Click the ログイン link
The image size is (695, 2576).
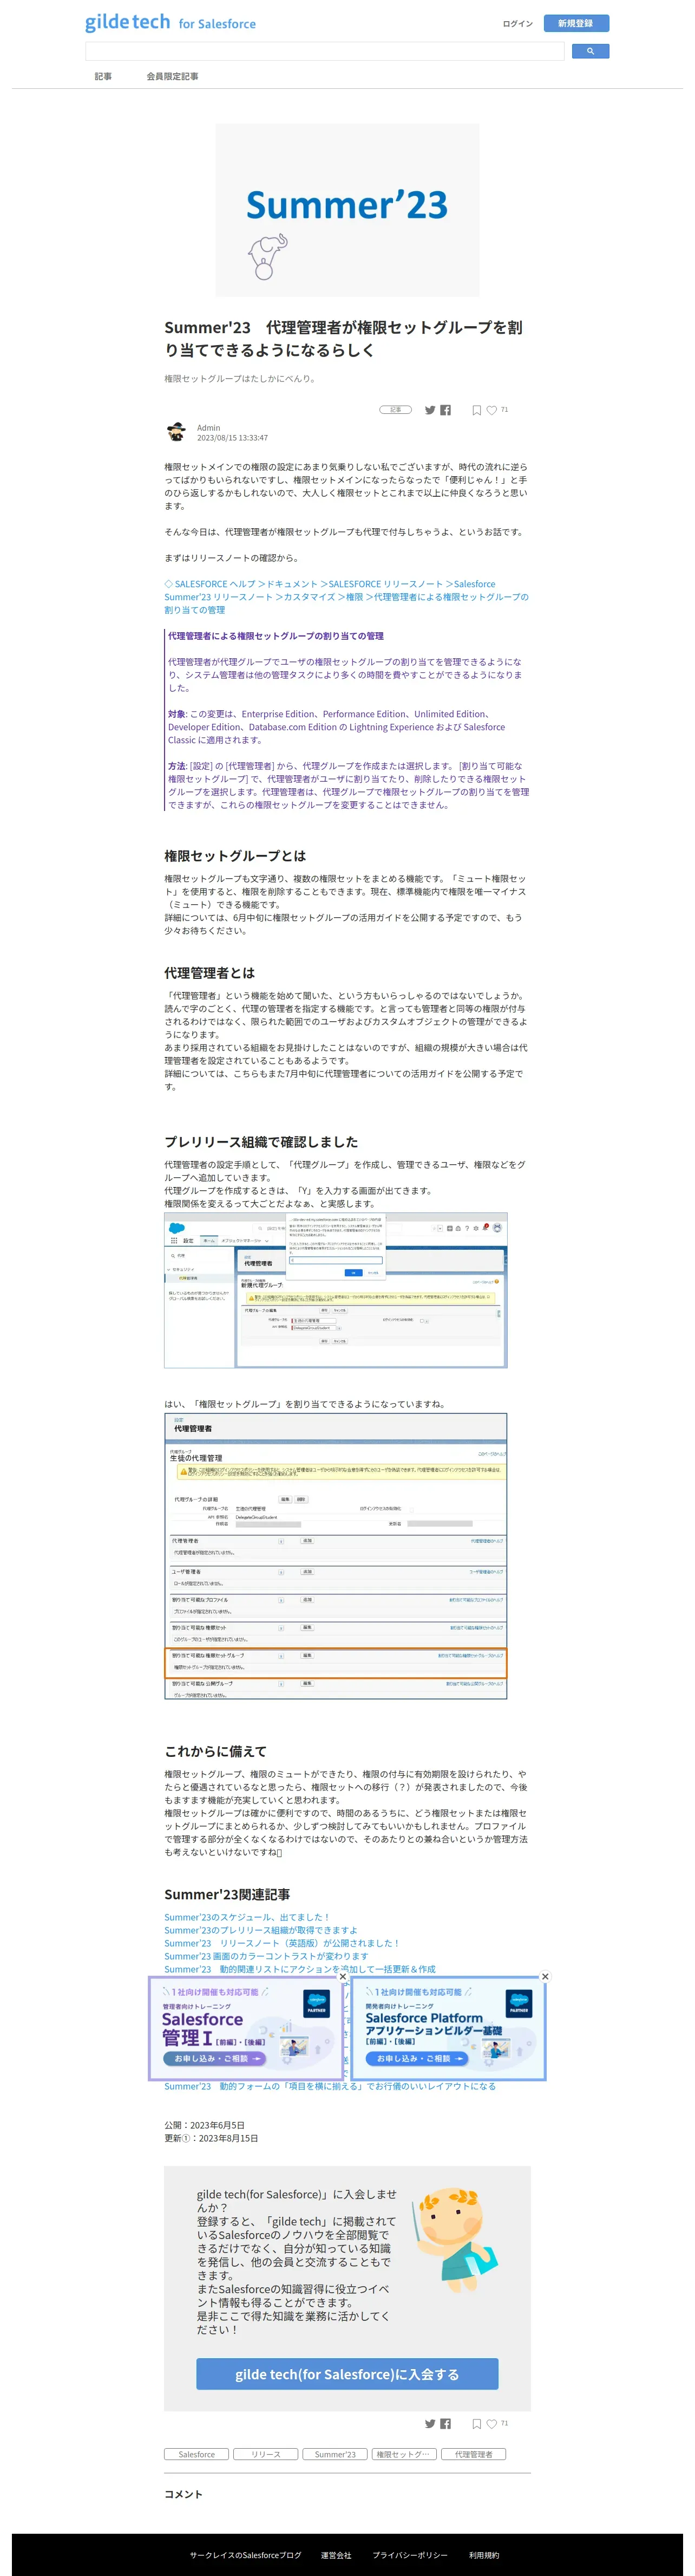[x=517, y=23]
